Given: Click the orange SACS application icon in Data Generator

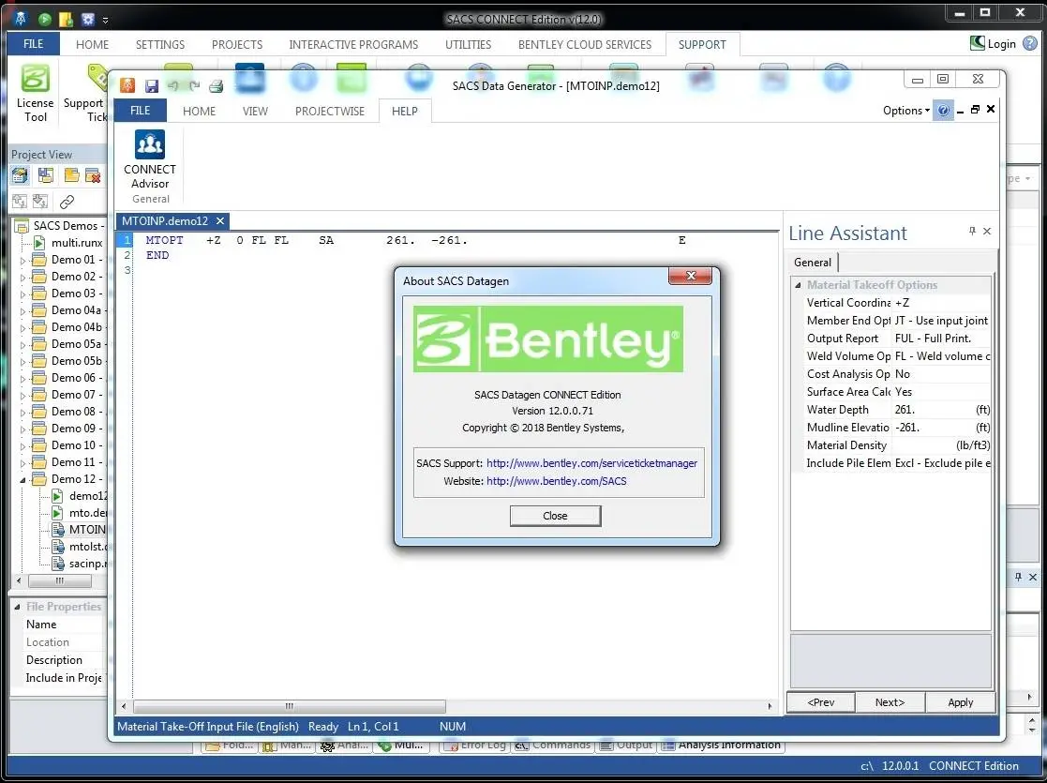Looking at the screenshot, I should coord(127,85).
